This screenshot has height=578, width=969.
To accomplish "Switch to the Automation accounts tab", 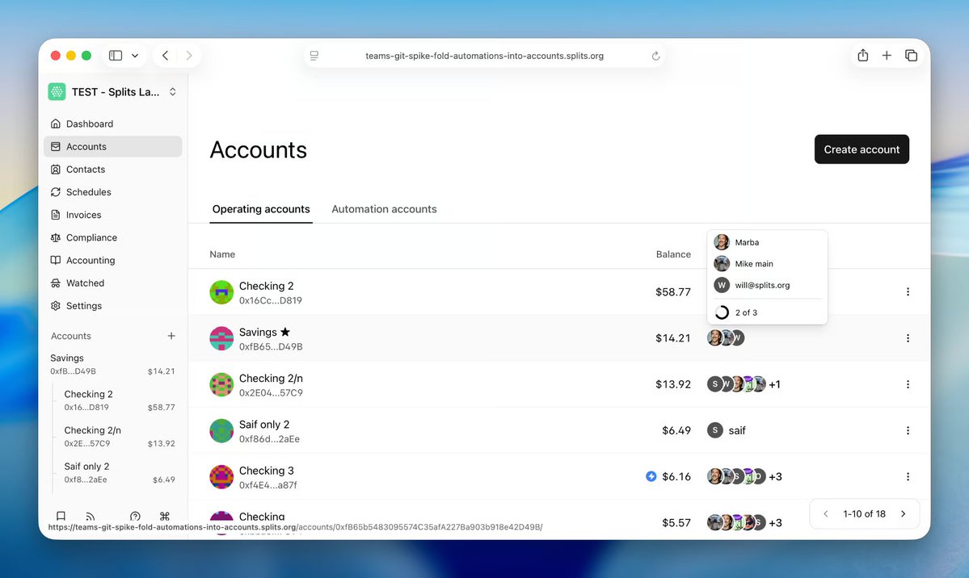I will point(384,209).
